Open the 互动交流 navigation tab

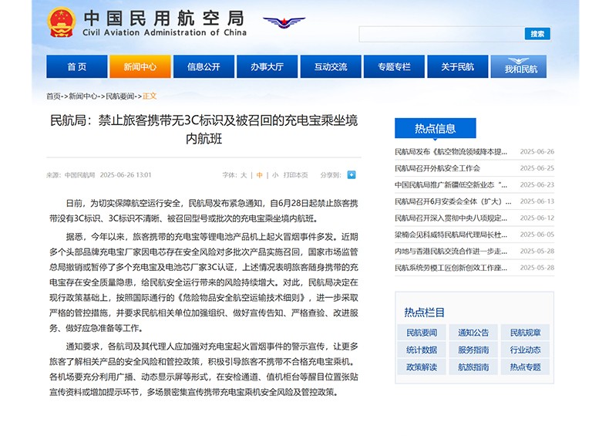click(331, 66)
